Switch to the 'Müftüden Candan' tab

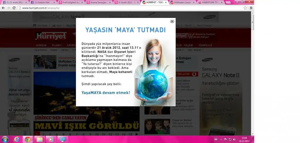(x=183, y=2)
